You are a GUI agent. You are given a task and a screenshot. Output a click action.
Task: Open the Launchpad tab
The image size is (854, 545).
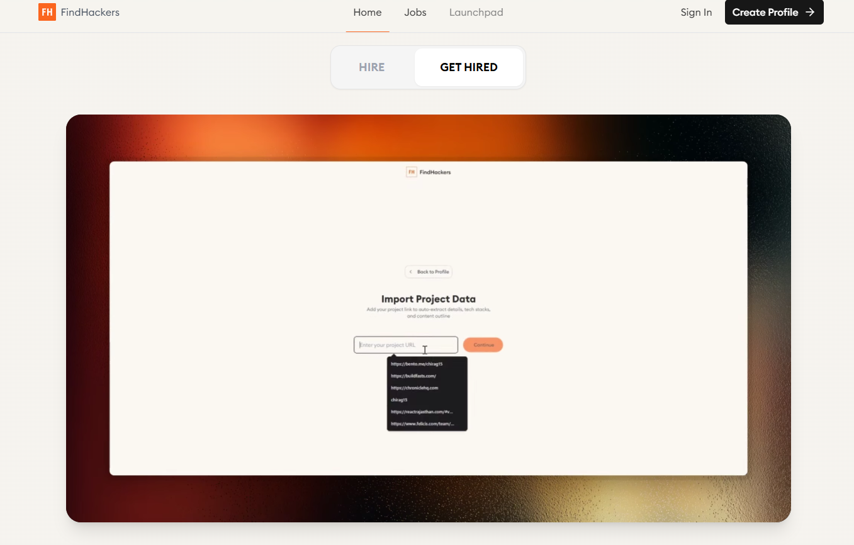476,13
